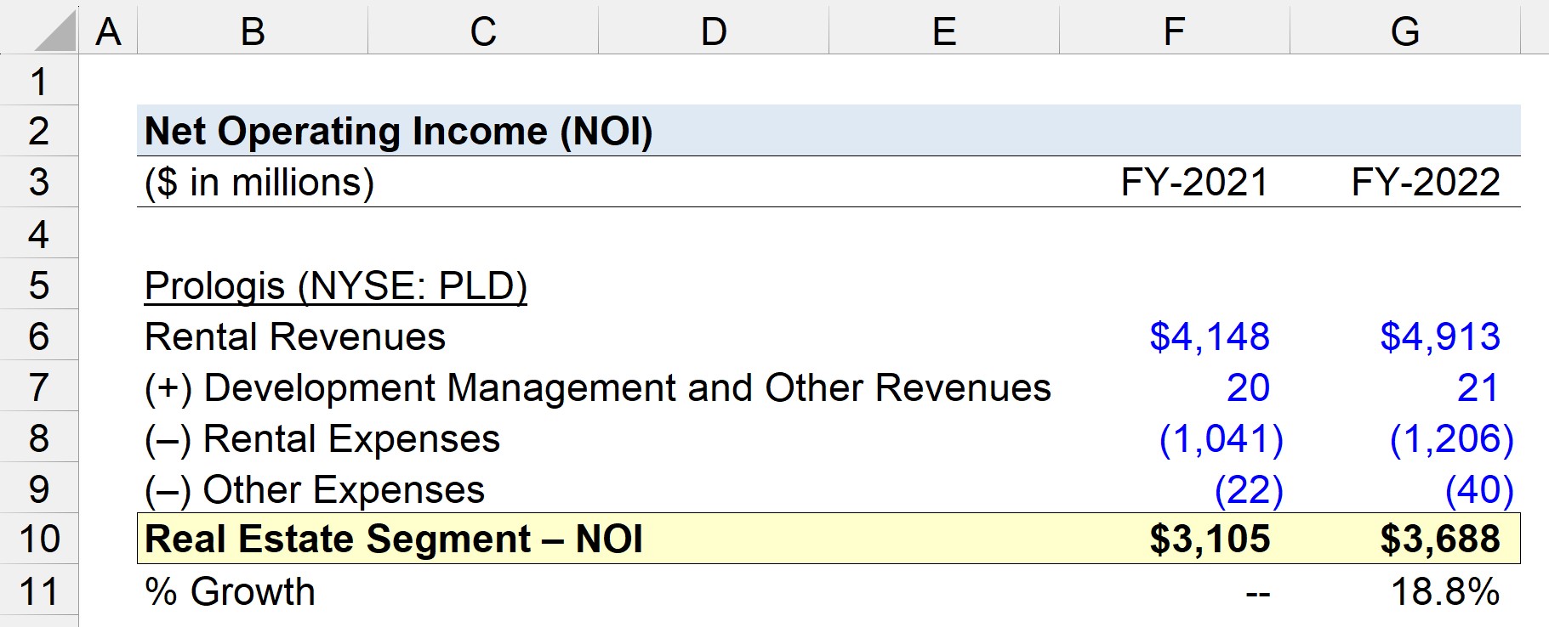Click the value 20 in FY-2021 column
Image resolution: width=1549 pixels, height=627 pixels.
[x=1248, y=387]
